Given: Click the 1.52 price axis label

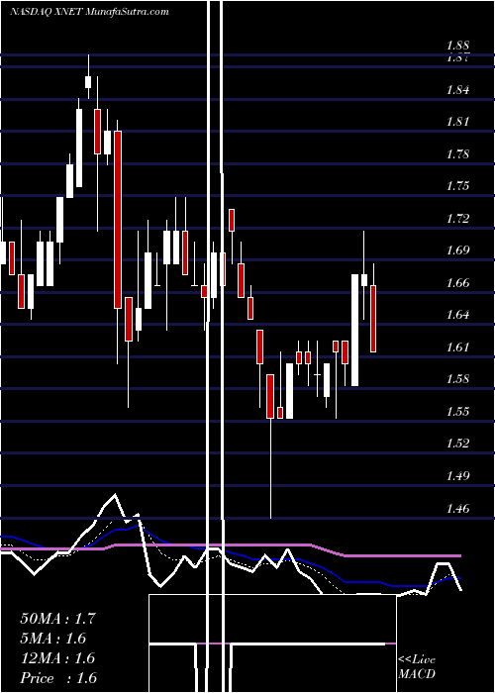Looking at the screenshot, I should tap(457, 443).
